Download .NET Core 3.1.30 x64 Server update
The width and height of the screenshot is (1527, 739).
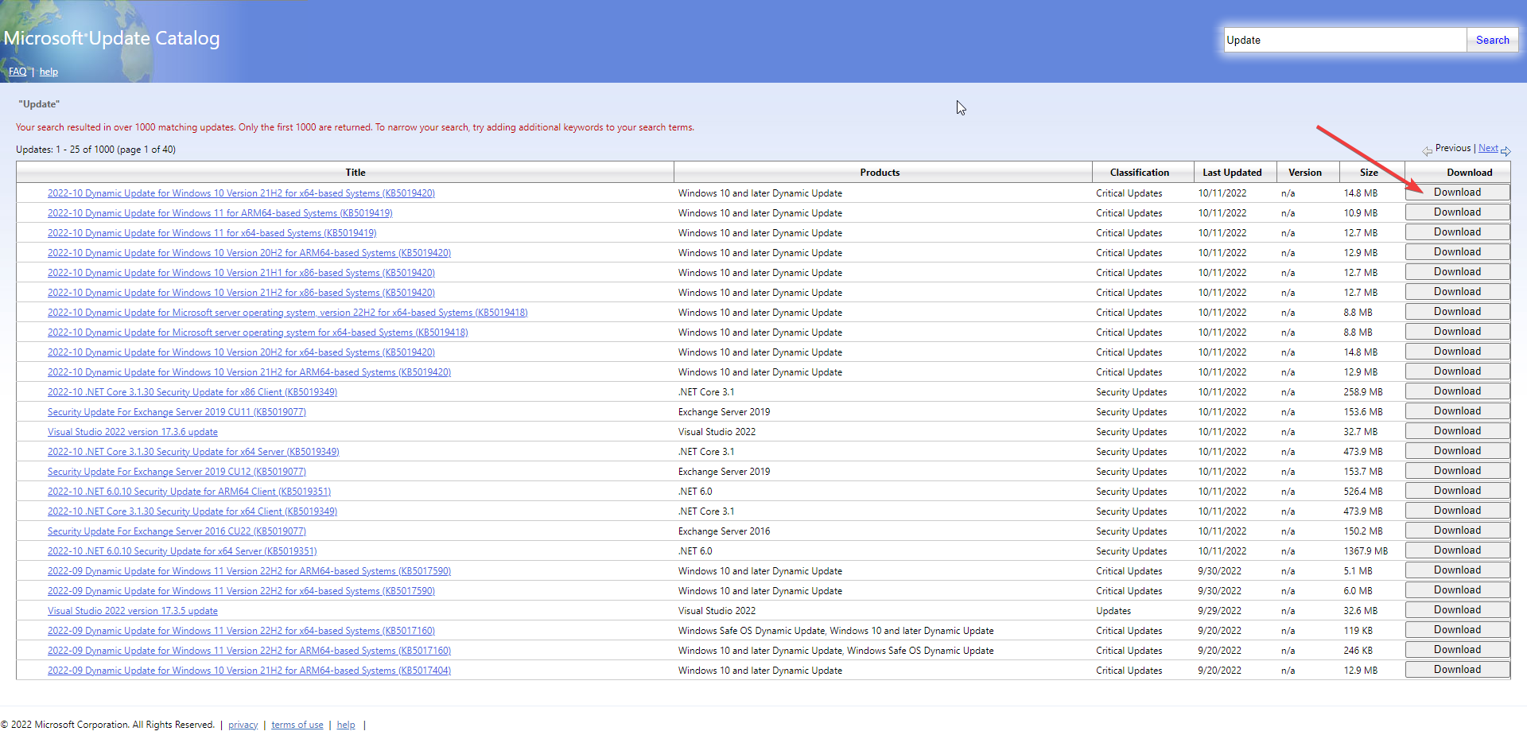point(1457,451)
